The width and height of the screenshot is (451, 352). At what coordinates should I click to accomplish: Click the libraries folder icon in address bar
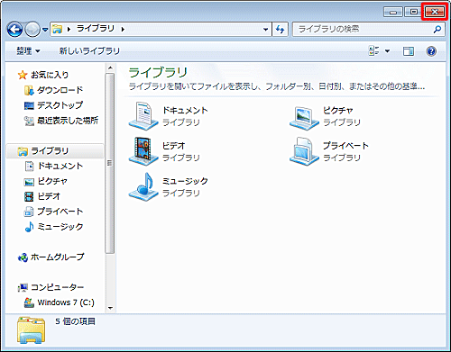tap(57, 29)
